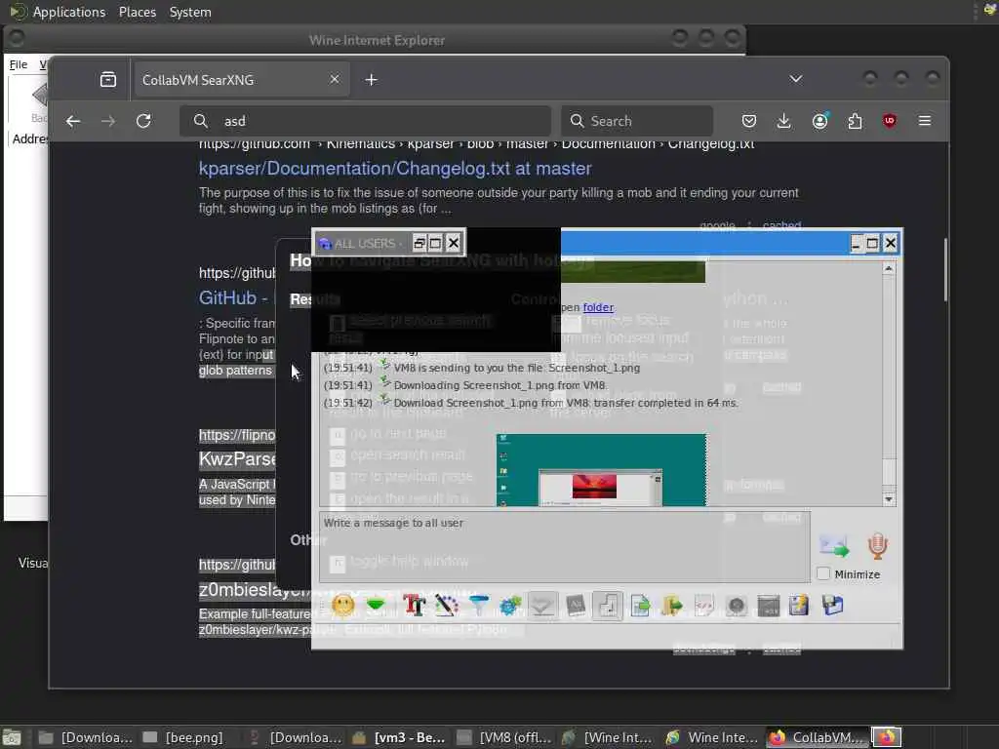
Task: Click the blue funnel filter icon
Action: pos(478,605)
